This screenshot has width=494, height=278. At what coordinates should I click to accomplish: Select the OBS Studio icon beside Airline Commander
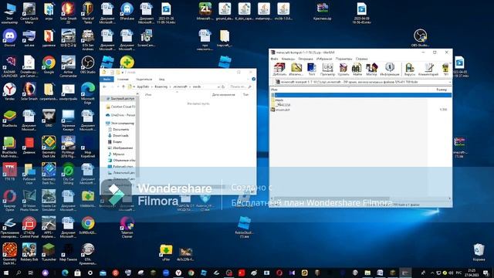(x=87, y=65)
